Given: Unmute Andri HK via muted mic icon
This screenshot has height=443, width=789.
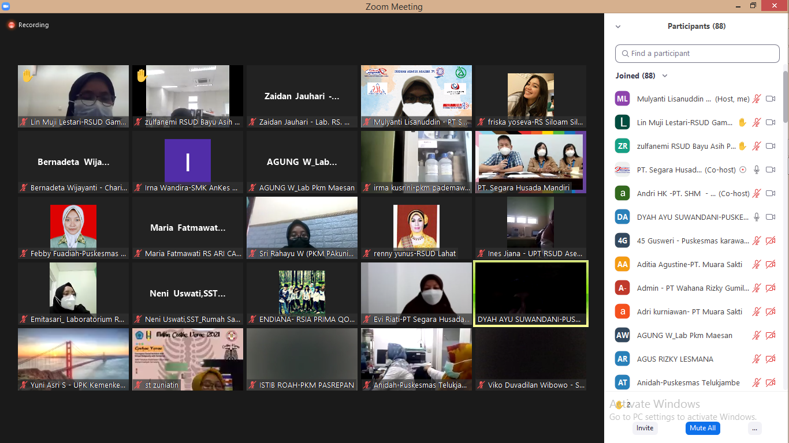Looking at the screenshot, I should 757,193.
